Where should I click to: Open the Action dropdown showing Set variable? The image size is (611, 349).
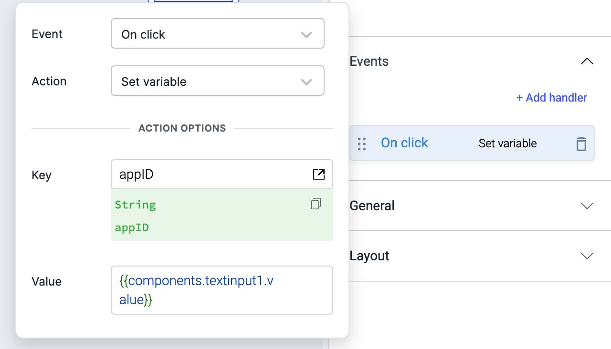[210, 81]
